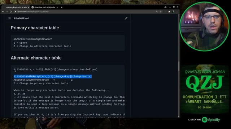Click the round recording indicator in title bar
The width and height of the screenshot is (231, 129).
pyautogui.click(x=165, y=7)
